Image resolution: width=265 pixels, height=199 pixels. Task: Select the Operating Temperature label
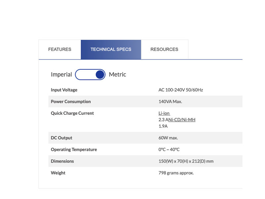[74, 150]
